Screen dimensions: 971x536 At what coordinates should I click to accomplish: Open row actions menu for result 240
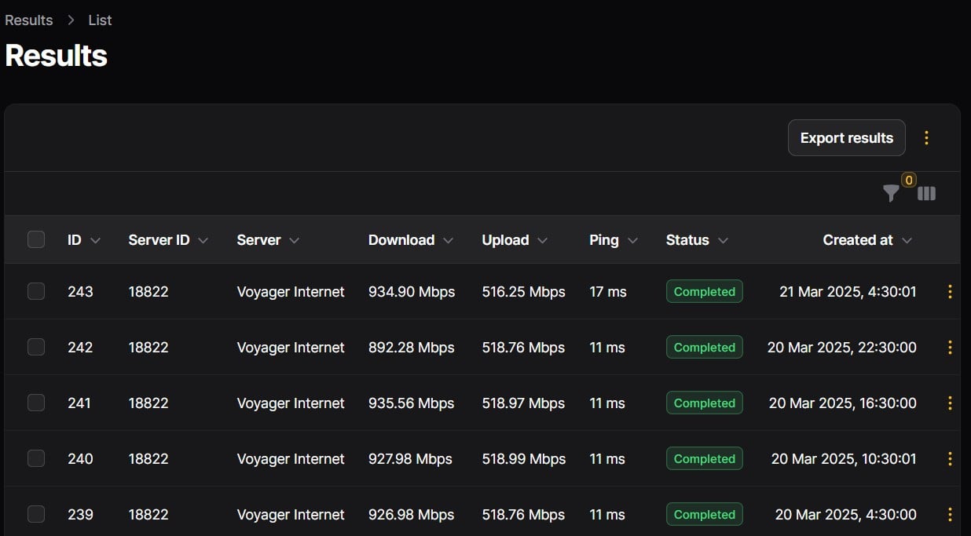[x=950, y=459]
